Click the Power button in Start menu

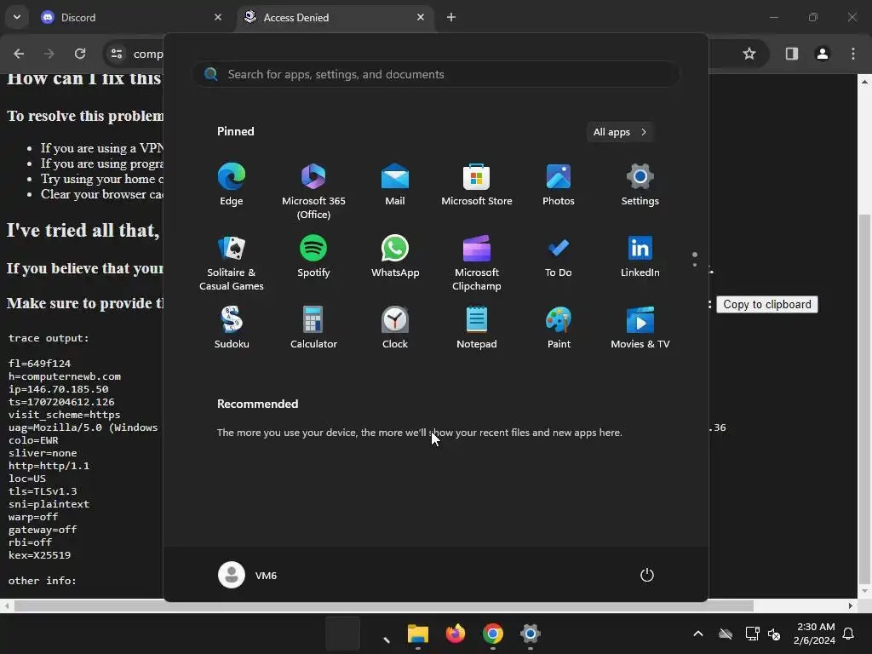click(647, 575)
